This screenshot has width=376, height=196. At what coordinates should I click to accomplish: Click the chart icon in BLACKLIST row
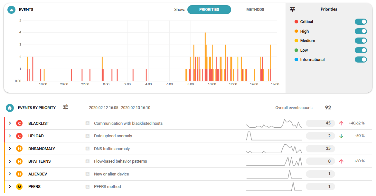tap(87, 124)
